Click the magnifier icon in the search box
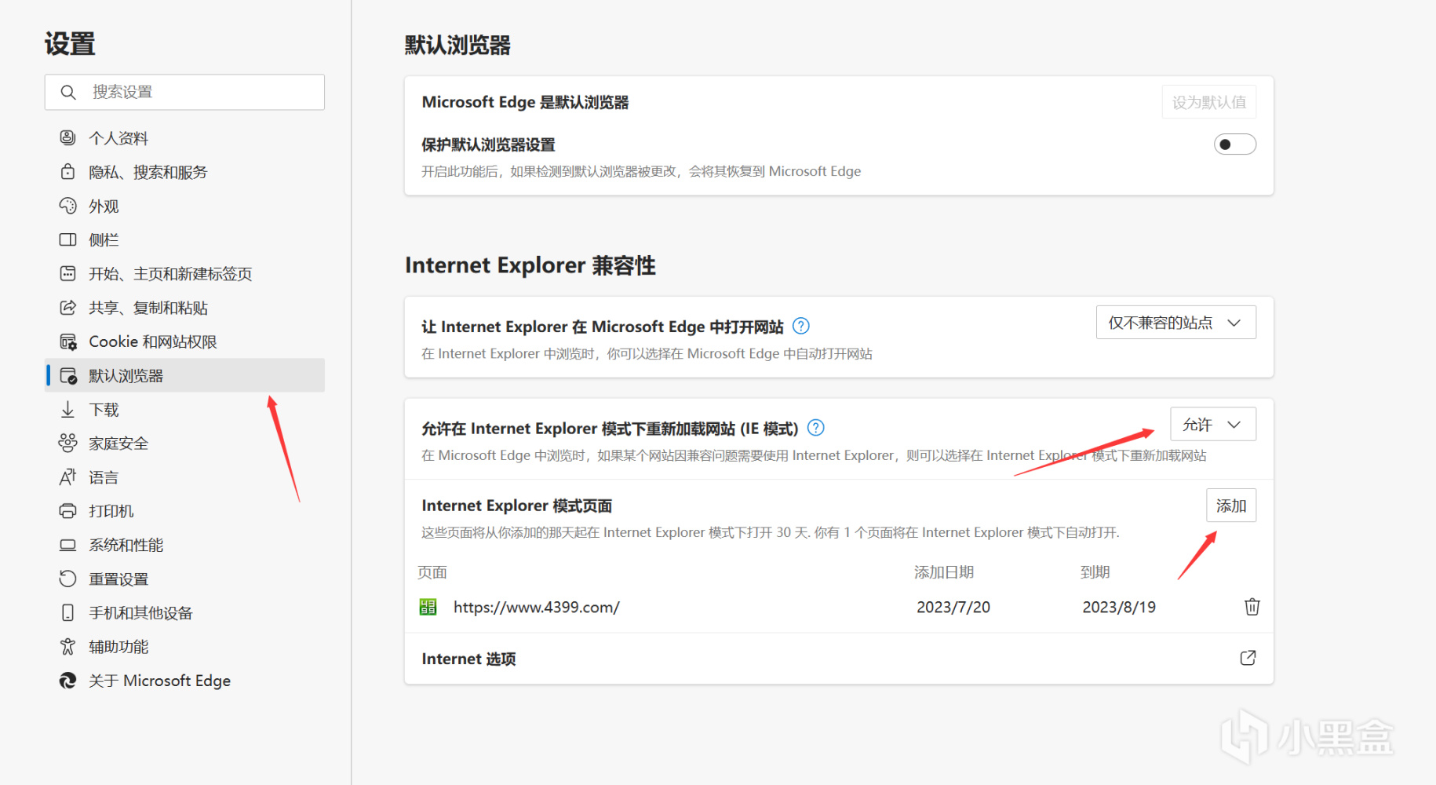 pos(68,93)
